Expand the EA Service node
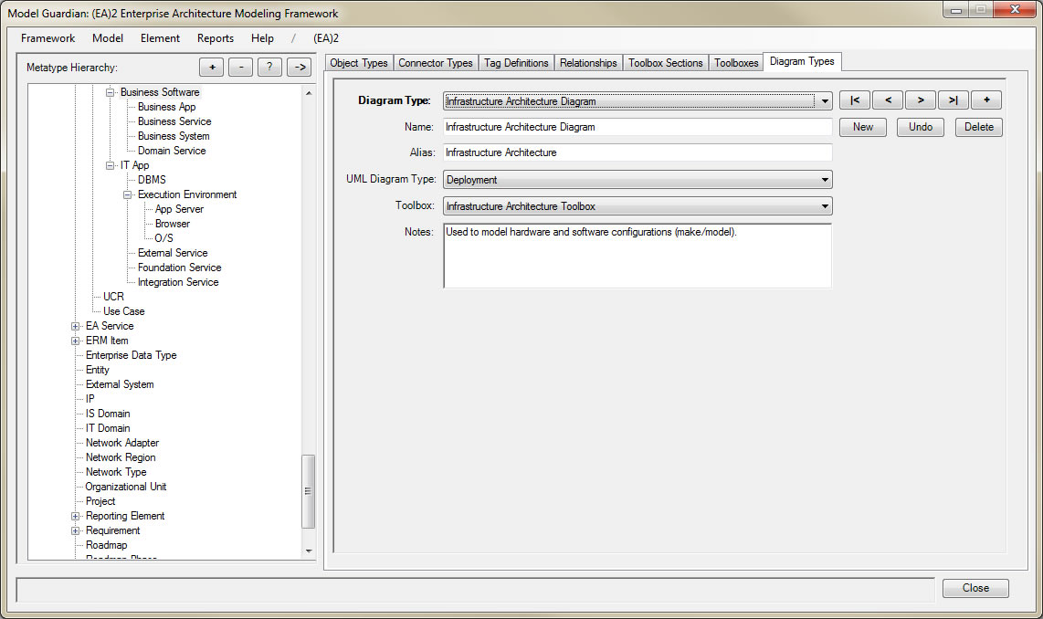 pos(76,327)
